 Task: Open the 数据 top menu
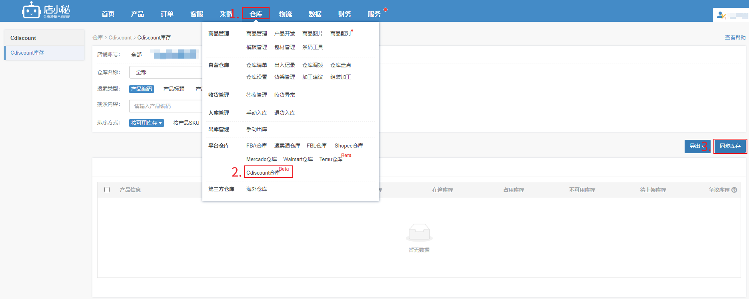pyautogui.click(x=315, y=14)
